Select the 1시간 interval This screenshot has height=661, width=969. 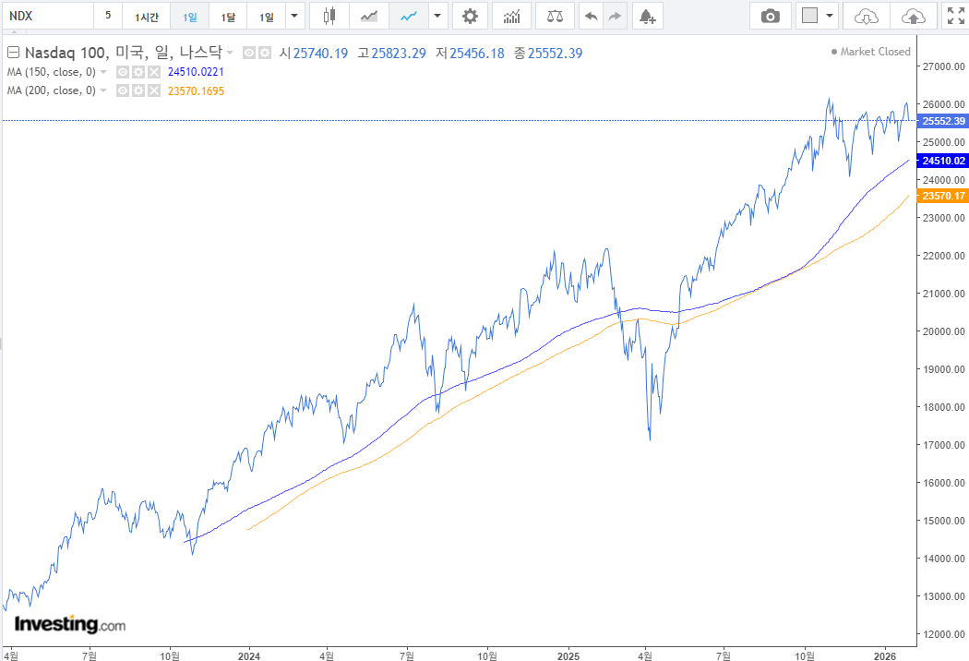(147, 16)
